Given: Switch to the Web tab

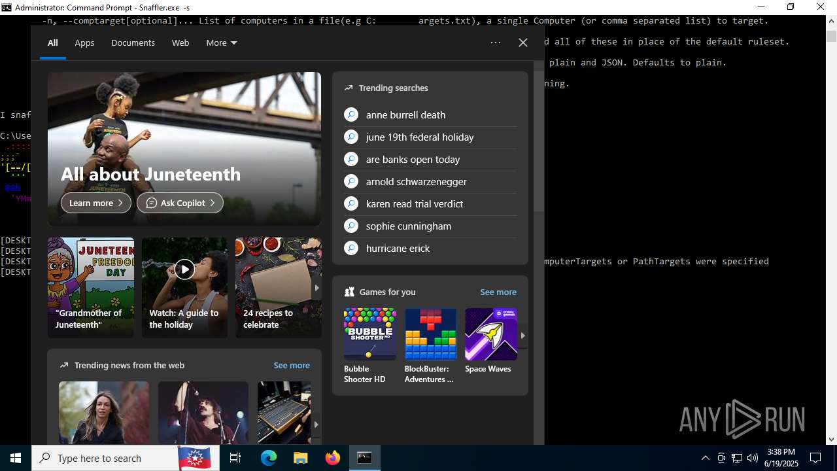Looking at the screenshot, I should click(x=180, y=43).
